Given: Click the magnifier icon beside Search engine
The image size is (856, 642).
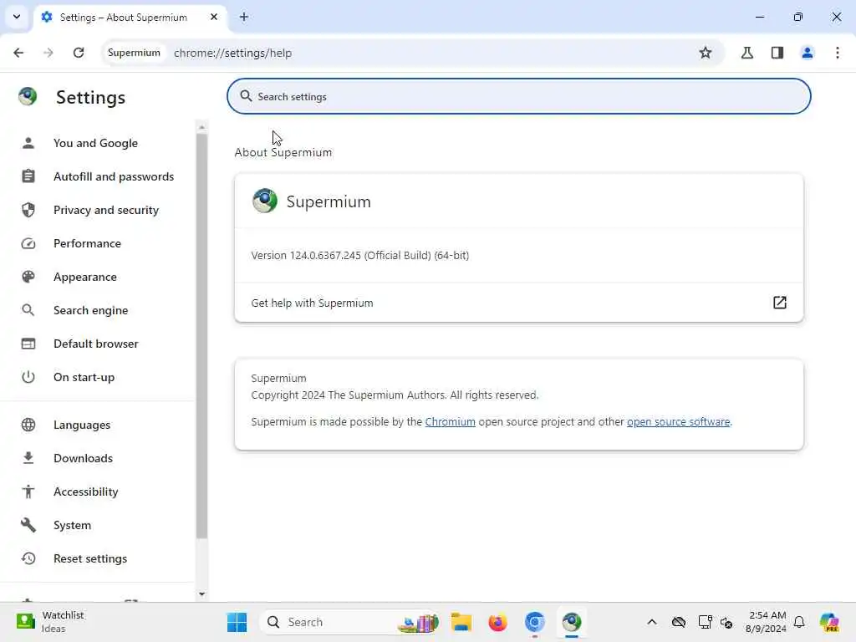Looking at the screenshot, I should click(28, 310).
